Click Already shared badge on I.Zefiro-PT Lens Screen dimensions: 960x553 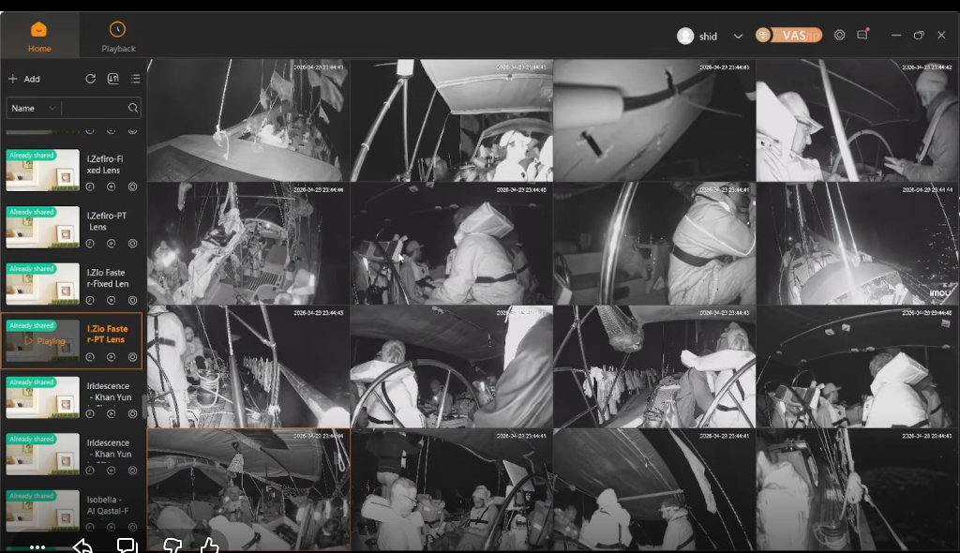click(x=32, y=212)
